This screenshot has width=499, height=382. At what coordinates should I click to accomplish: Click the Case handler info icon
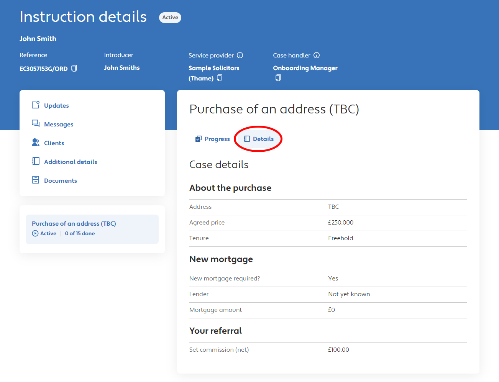pyautogui.click(x=317, y=55)
